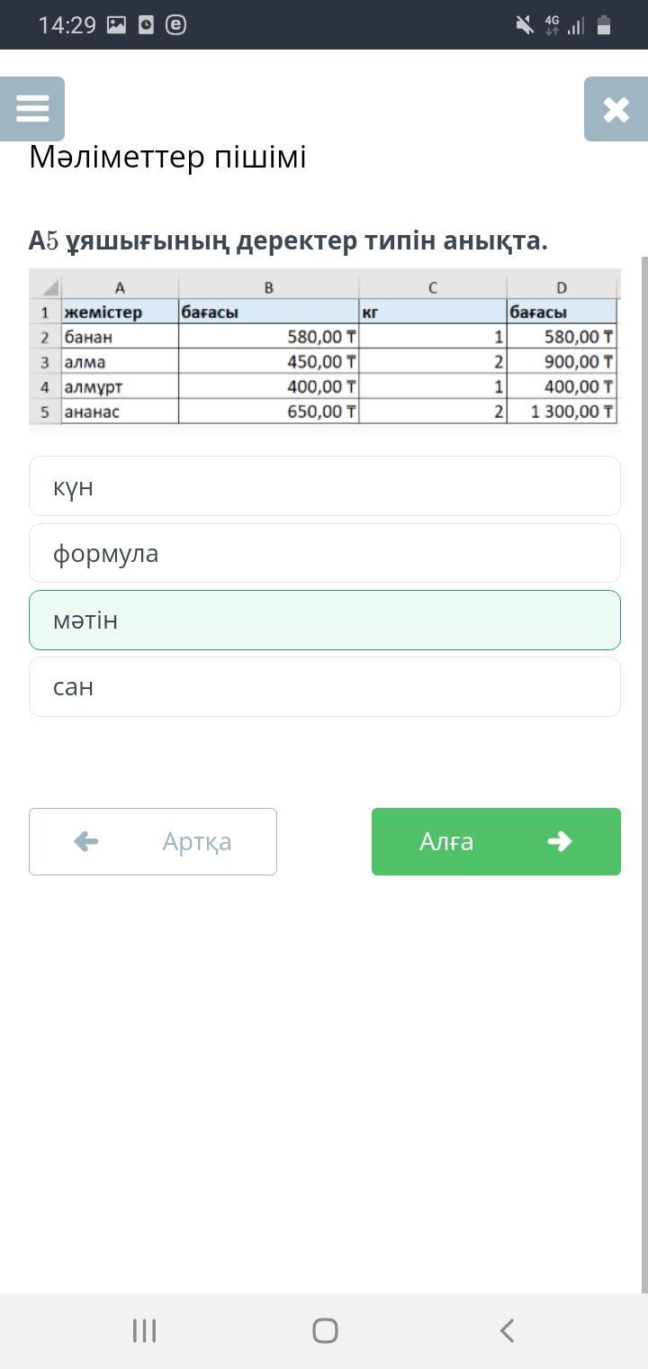Tap the 'Мәліметтер пішімі' heading
The width and height of the screenshot is (648, 1369).
point(168,157)
